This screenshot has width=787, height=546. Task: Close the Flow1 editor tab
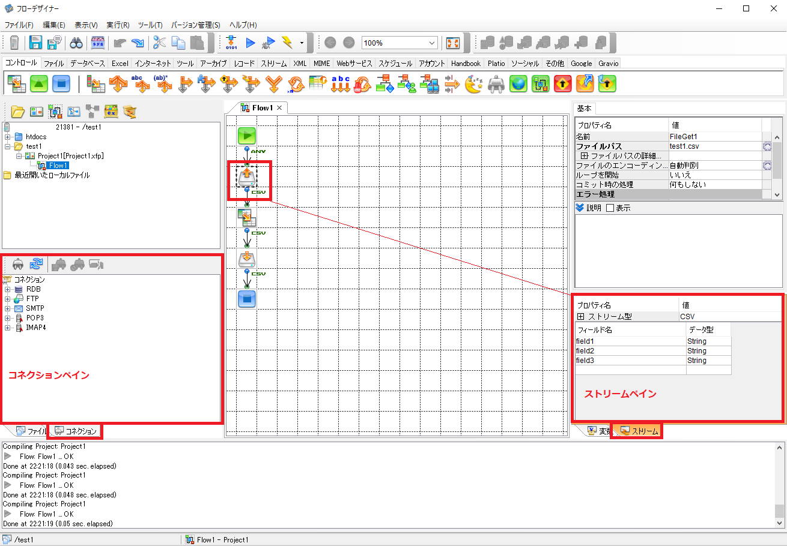279,108
